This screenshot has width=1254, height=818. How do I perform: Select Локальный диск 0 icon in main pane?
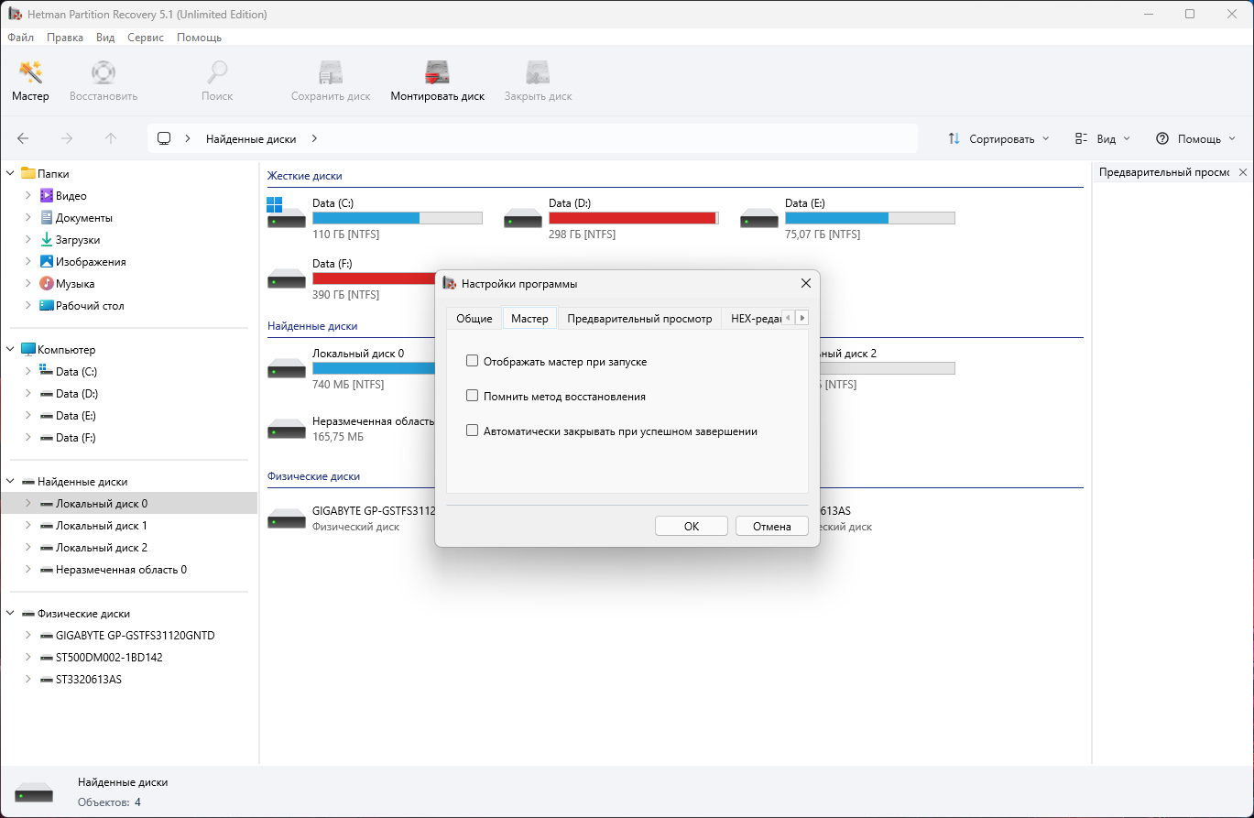[x=286, y=368]
